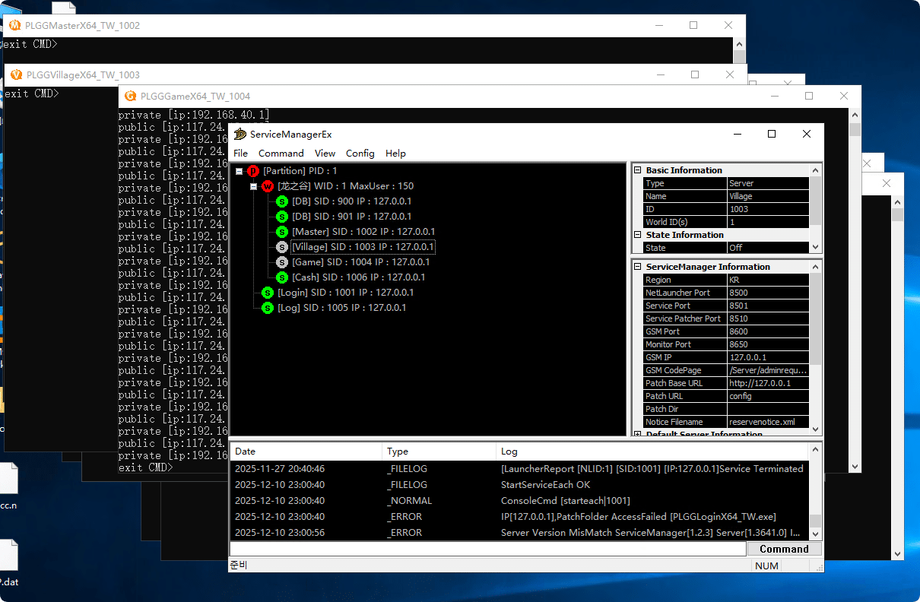Click green status icon for DB SID 900
Screen dimensions: 920x602
click(x=282, y=201)
